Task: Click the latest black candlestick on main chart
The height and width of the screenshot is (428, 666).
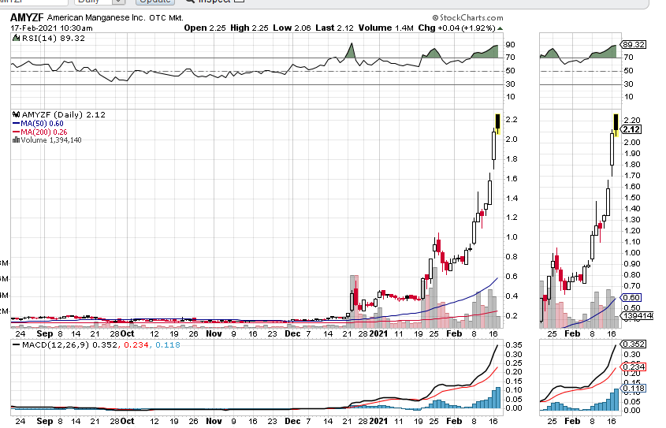Action: tap(498, 121)
